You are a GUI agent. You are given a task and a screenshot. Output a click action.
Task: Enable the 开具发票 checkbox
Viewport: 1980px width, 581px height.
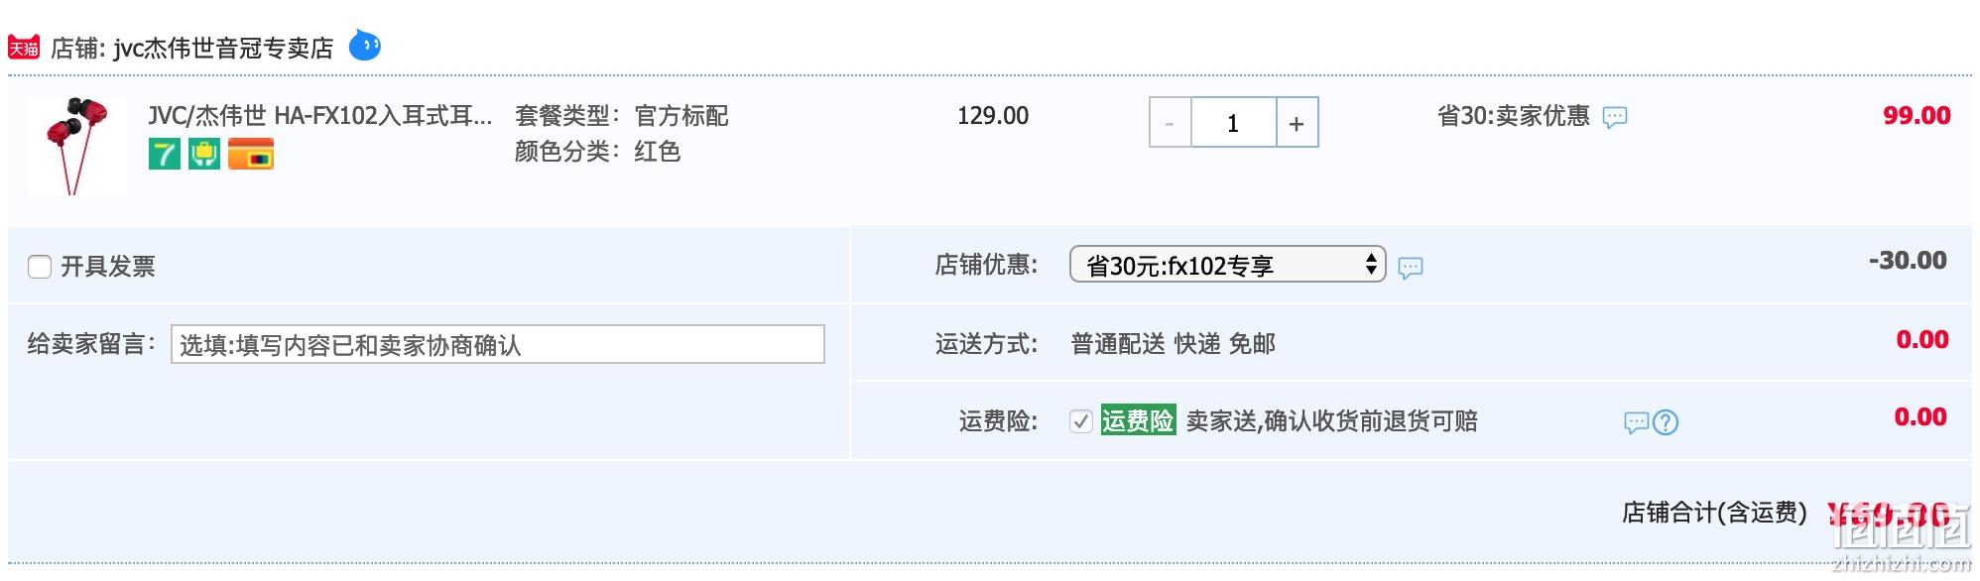[x=40, y=267]
